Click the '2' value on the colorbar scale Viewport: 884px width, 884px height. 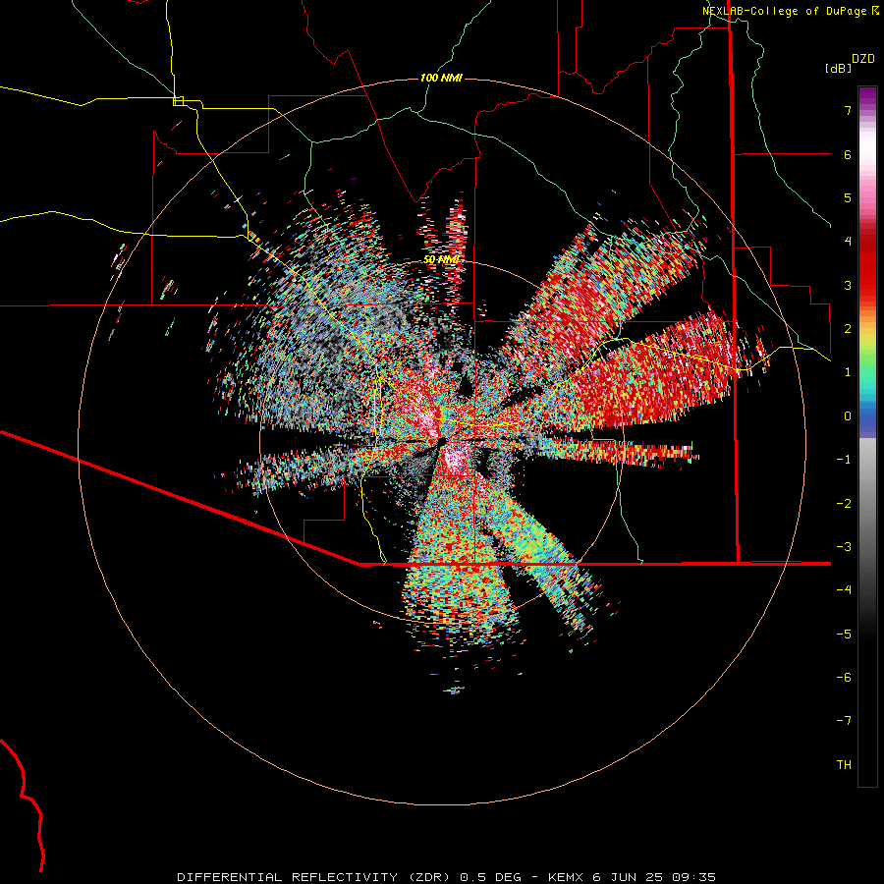[848, 329]
